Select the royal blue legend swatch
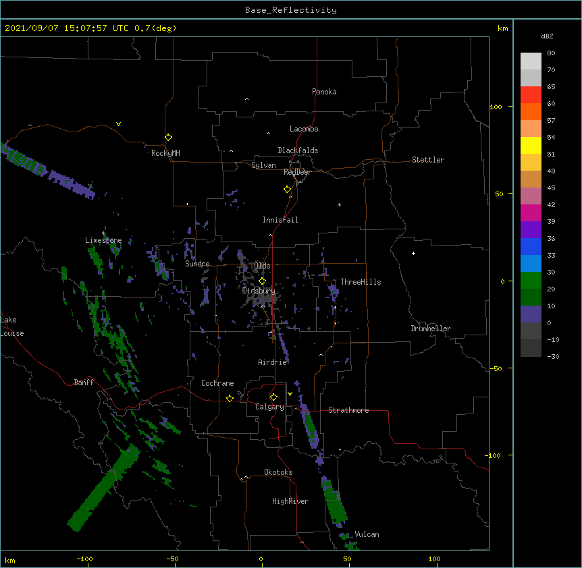The width and height of the screenshot is (582, 568). 531,246
